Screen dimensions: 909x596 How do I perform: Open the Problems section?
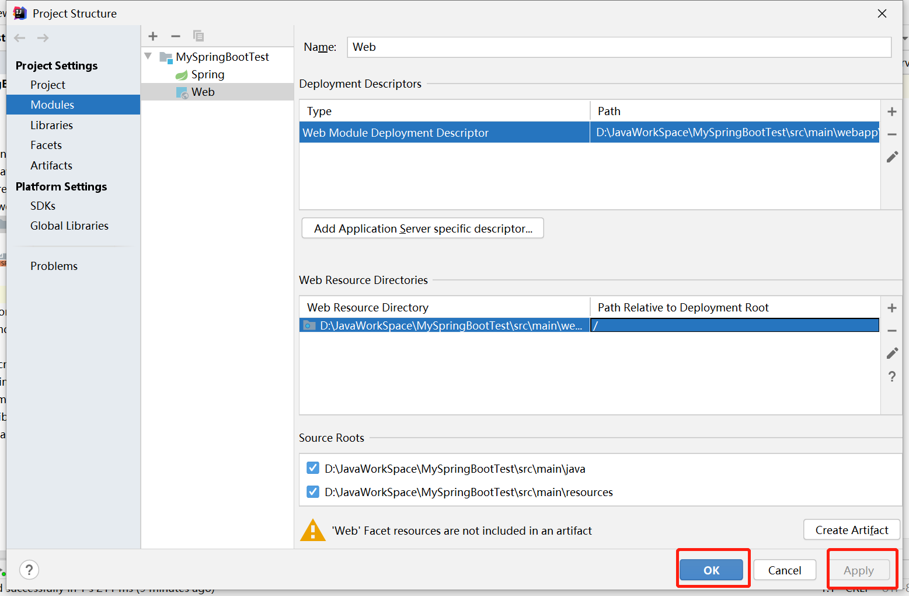click(54, 266)
